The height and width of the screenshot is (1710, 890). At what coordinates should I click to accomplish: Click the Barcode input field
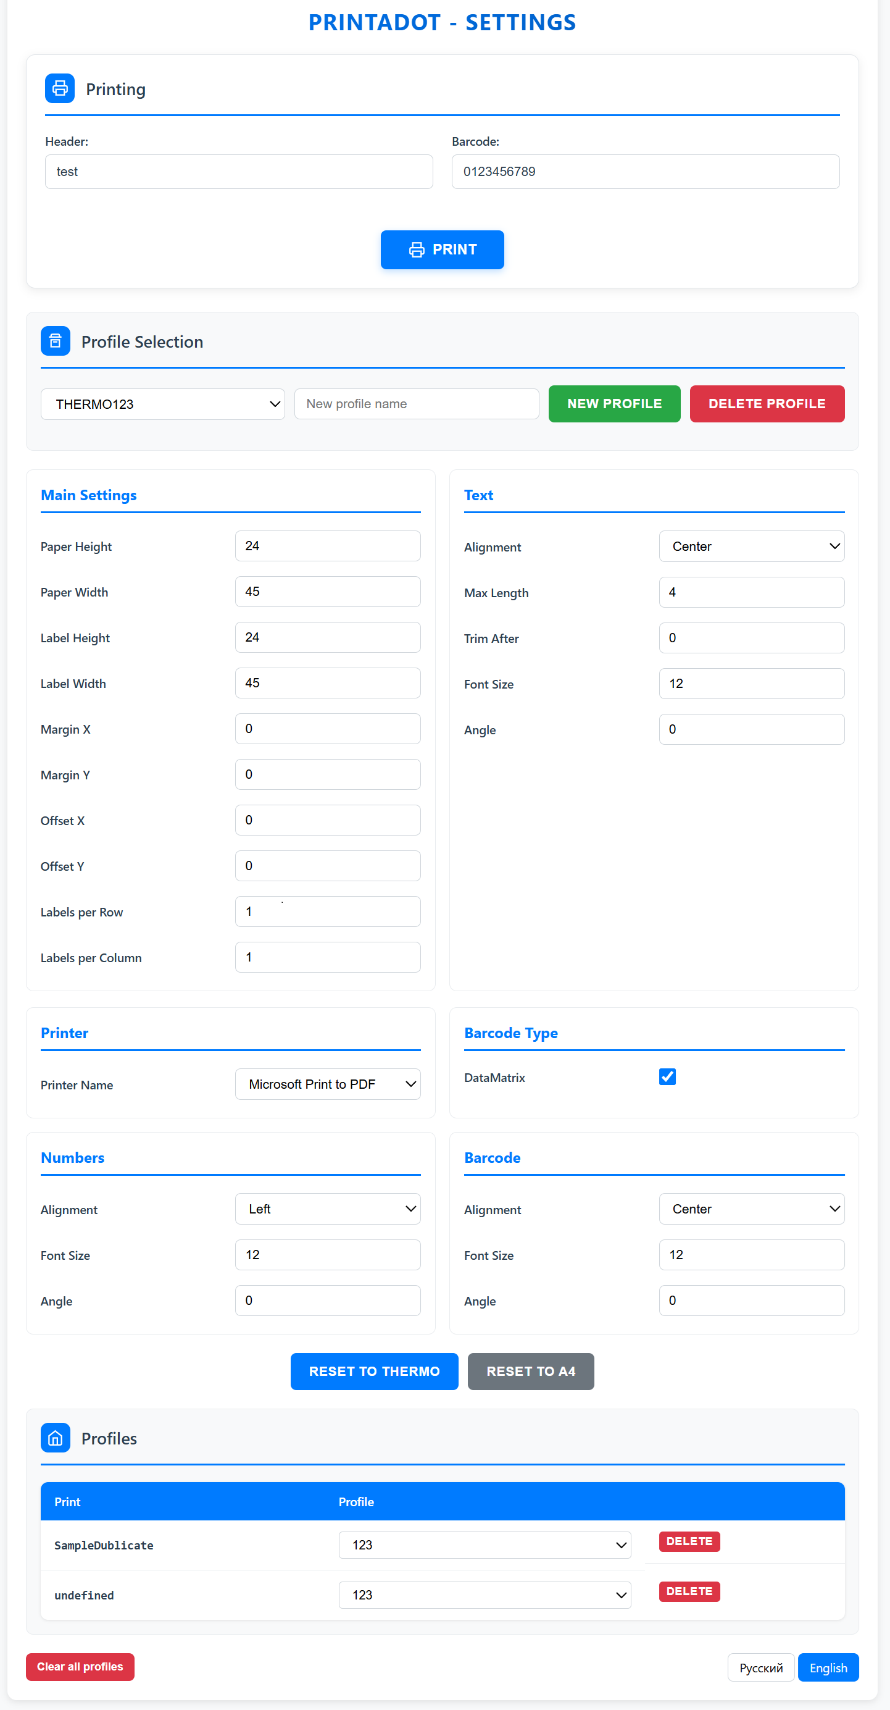click(x=645, y=172)
